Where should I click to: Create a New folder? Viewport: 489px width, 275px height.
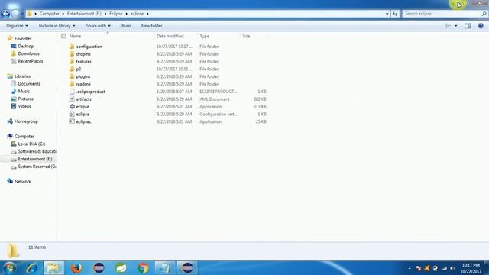tap(151, 26)
